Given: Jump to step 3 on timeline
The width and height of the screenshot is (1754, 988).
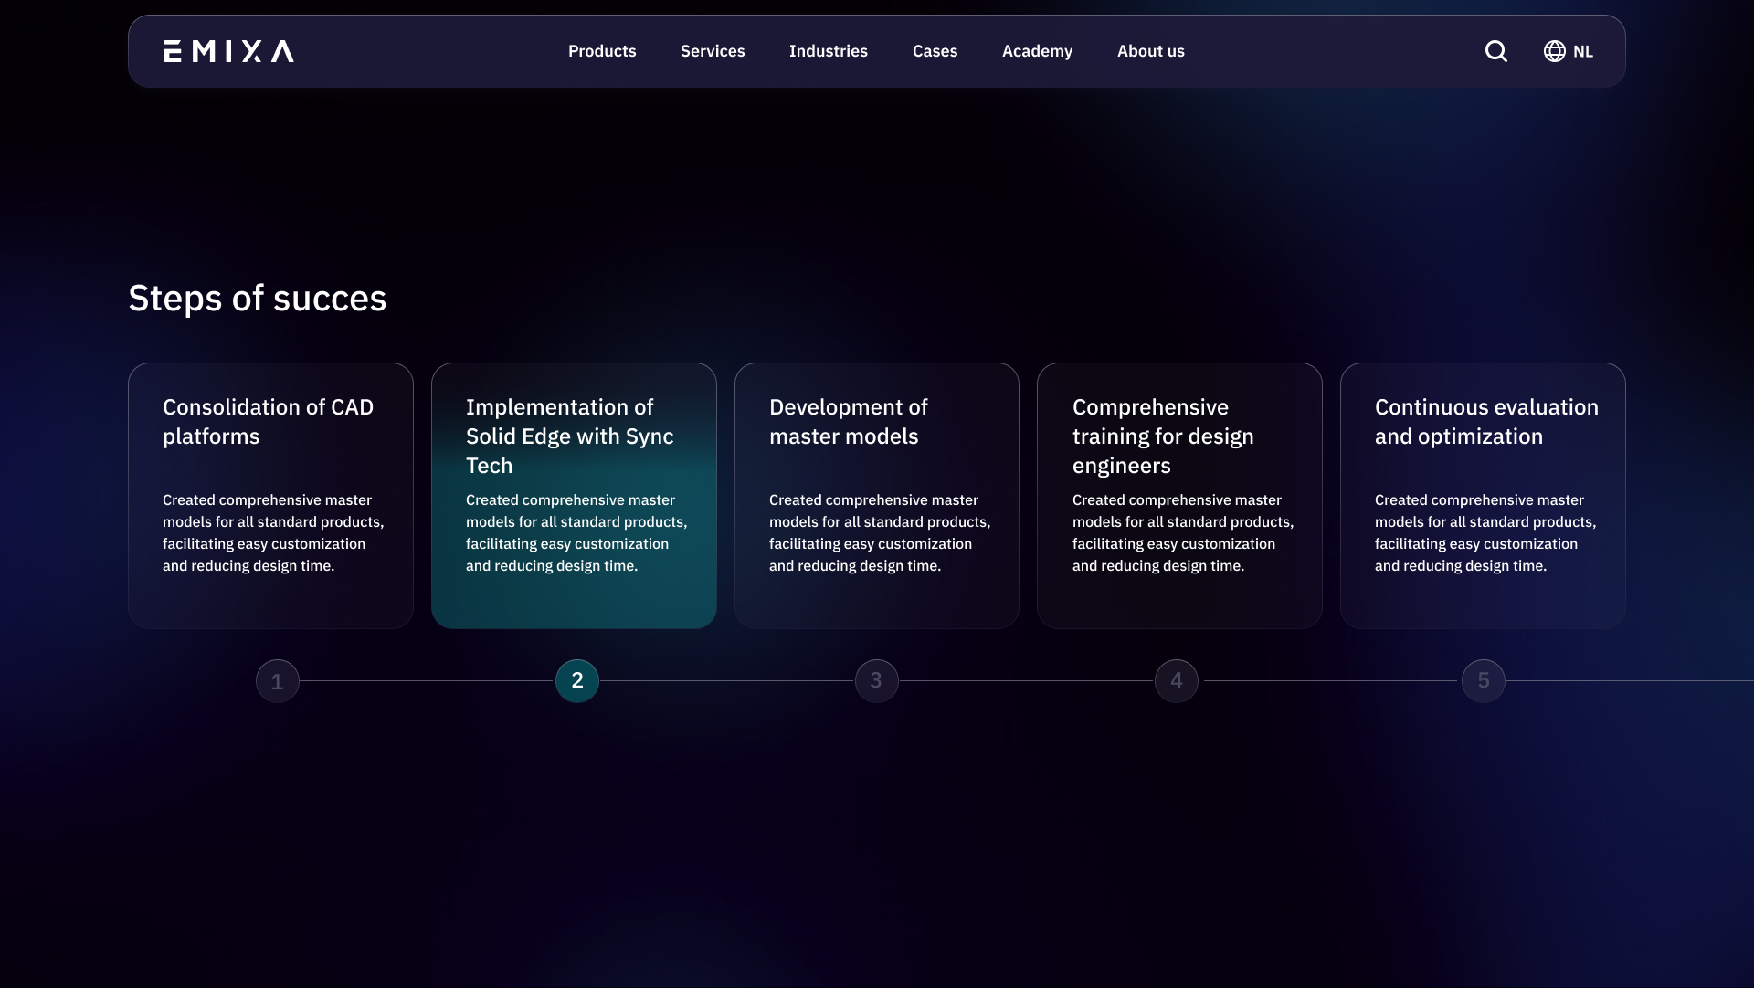Looking at the screenshot, I should pyautogui.click(x=877, y=681).
